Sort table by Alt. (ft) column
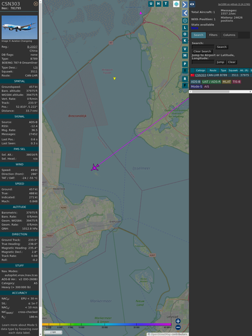 (244, 70)
